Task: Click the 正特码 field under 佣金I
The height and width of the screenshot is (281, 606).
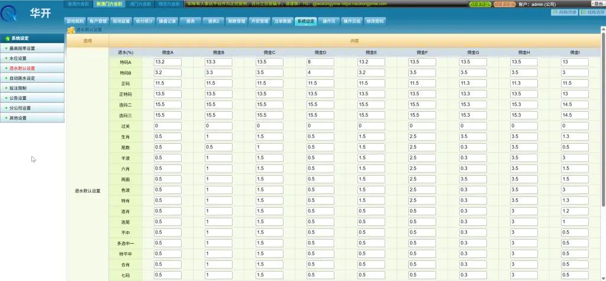Action: point(575,94)
